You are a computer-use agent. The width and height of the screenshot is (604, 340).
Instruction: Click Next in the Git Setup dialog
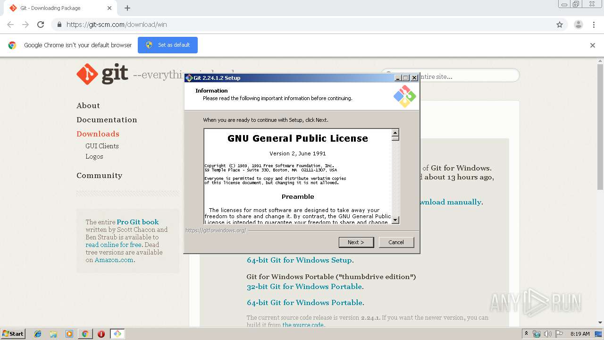click(356, 242)
